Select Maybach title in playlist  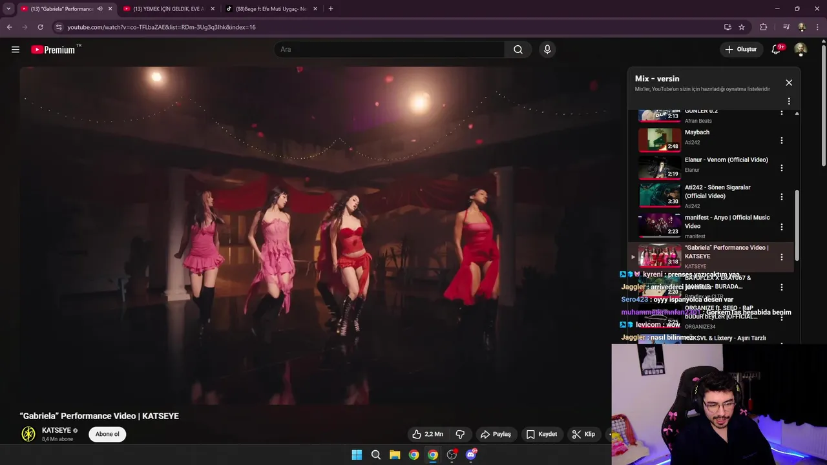tap(697, 132)
